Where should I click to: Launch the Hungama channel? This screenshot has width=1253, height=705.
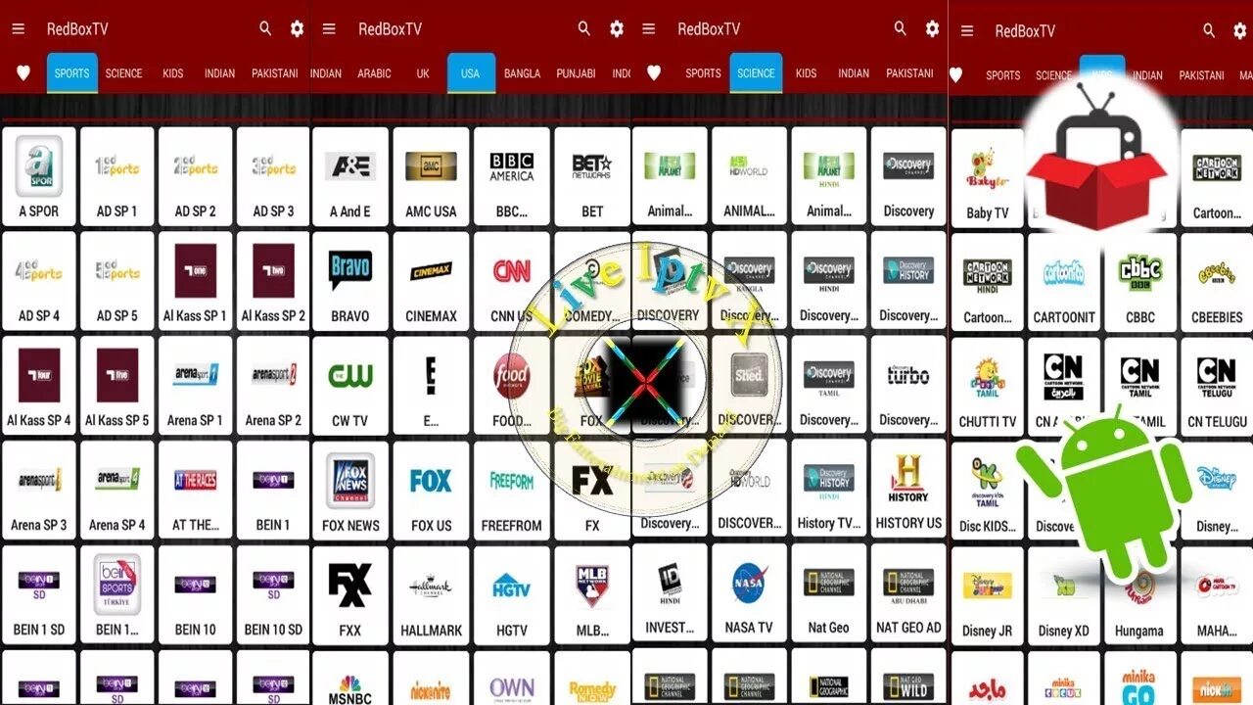tap(1140, 598)
